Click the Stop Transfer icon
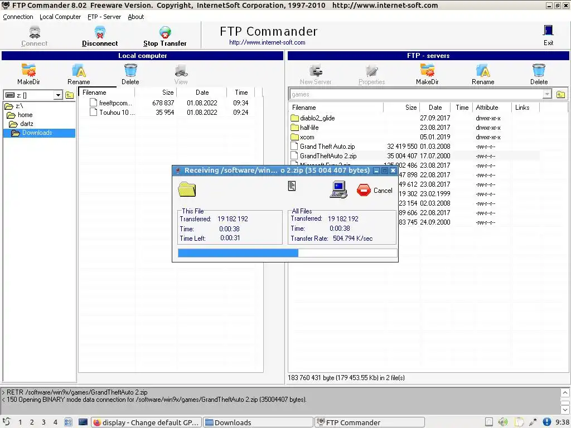The width and height of the screenshot is (571, 428). point(165,32)
